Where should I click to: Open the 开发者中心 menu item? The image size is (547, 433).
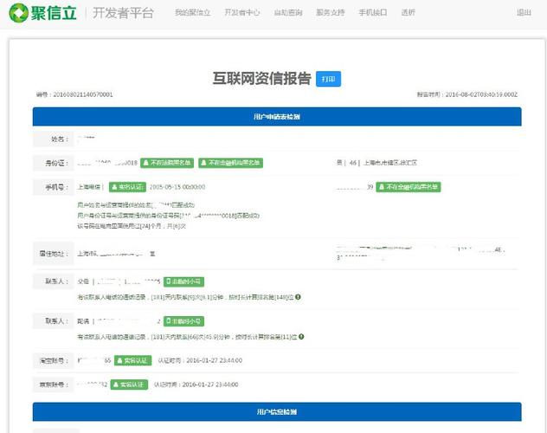pyautogui.click(x=242, y=13)
